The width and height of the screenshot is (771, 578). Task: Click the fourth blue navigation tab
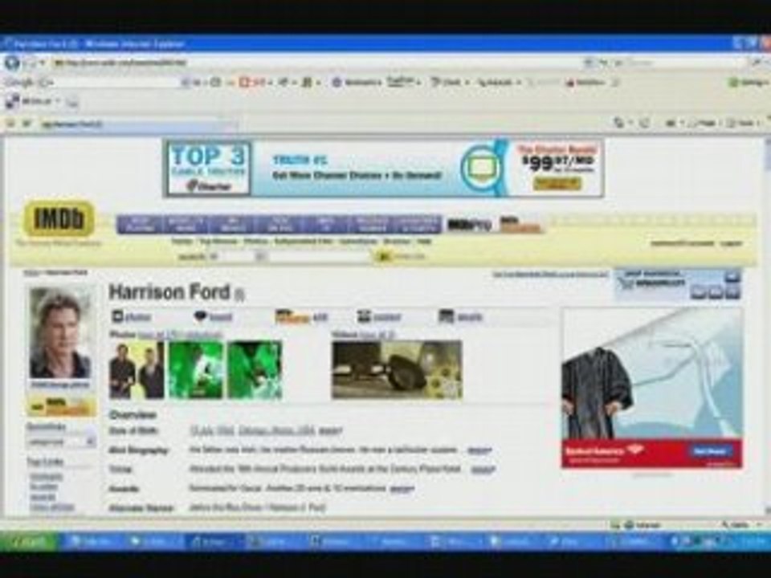coord(279,225)
